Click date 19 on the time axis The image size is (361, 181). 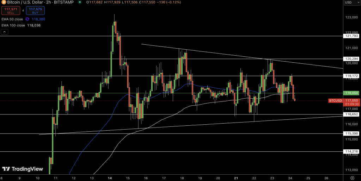[200, 178]
